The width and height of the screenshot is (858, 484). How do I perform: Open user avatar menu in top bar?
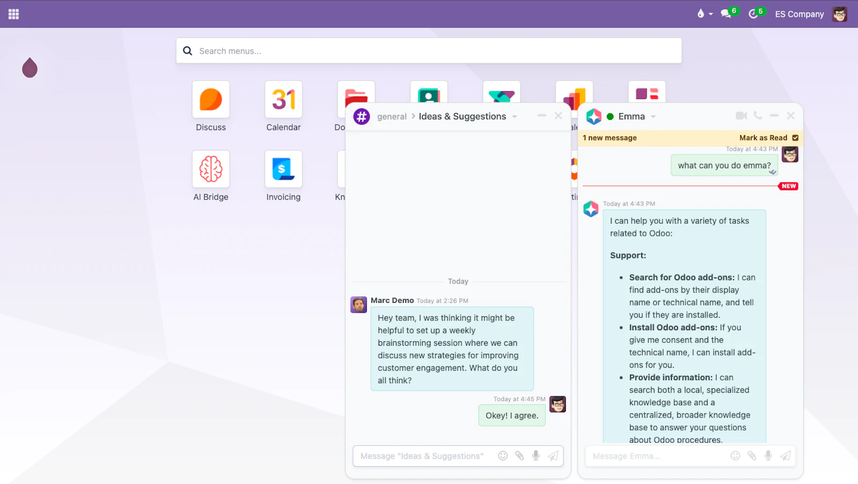[x=840, y=14]
